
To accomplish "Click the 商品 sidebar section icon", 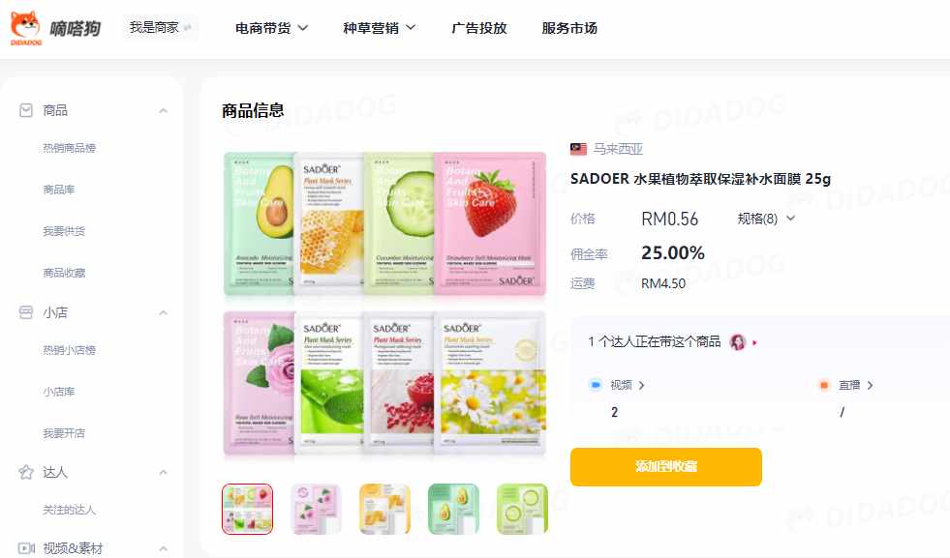I will click(x=26, y=110).
